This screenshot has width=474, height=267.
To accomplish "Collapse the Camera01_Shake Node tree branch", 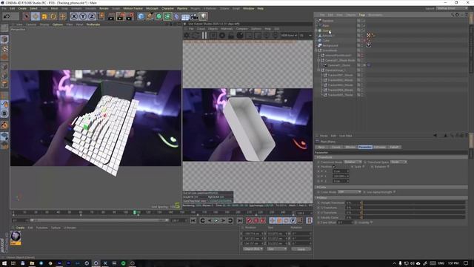I will [318, 60].
